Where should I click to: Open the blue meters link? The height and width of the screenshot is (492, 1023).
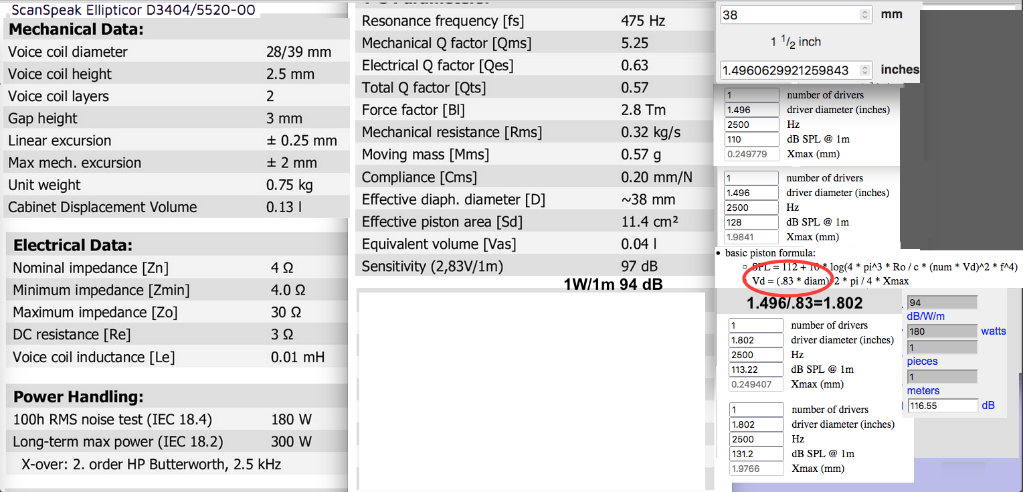click(x=923, y=391)
